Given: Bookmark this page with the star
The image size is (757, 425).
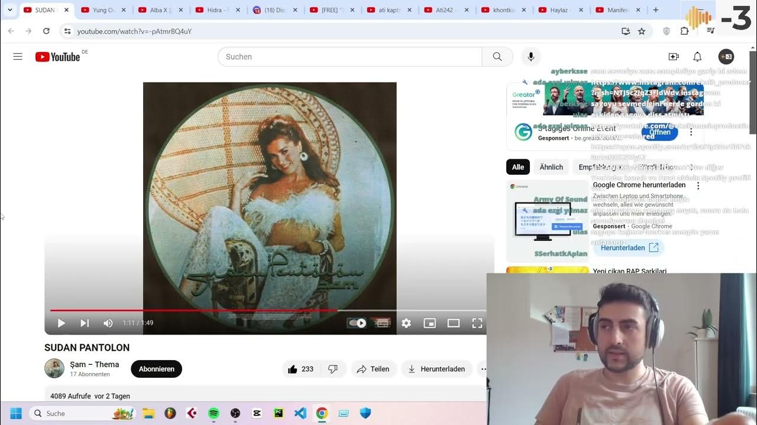Looking at the screenshot, I should (x=642, y=31).
